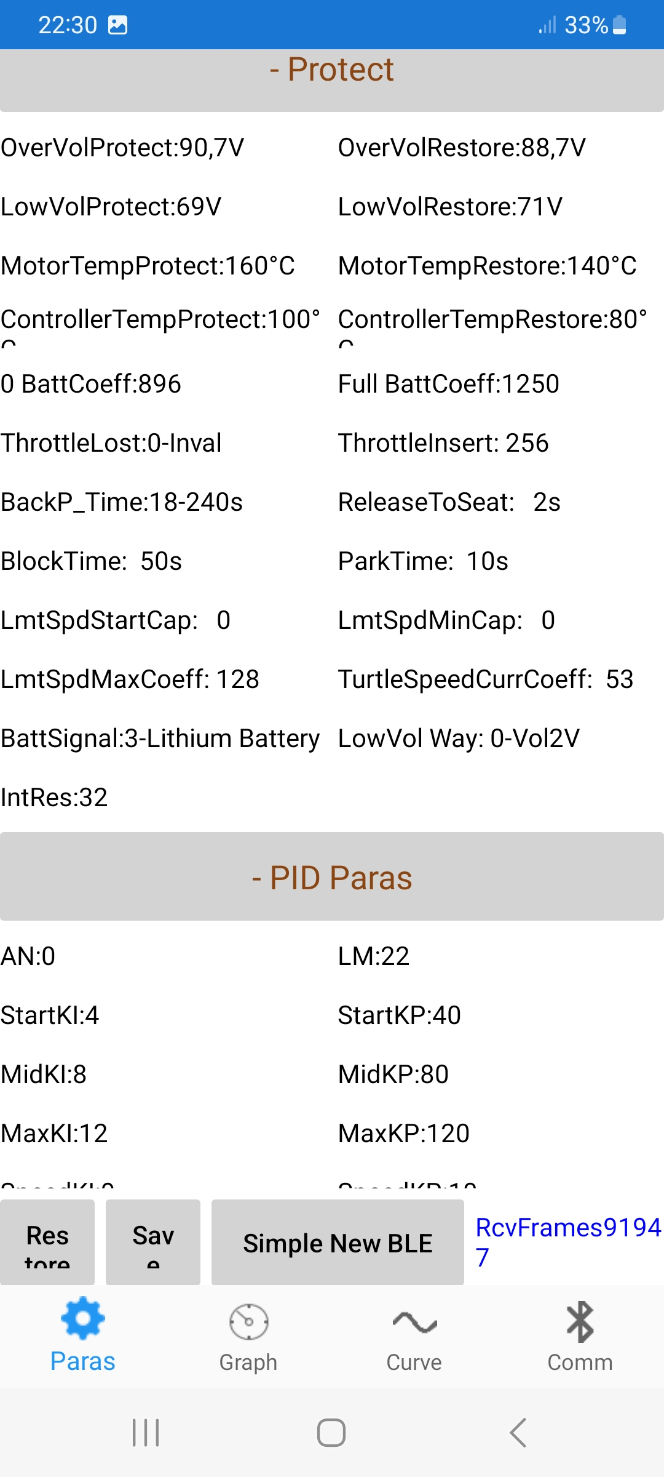Collapse the Protect section header
Image resolution: width=664 pixels, height=1477 pixels.
[332, 70]
